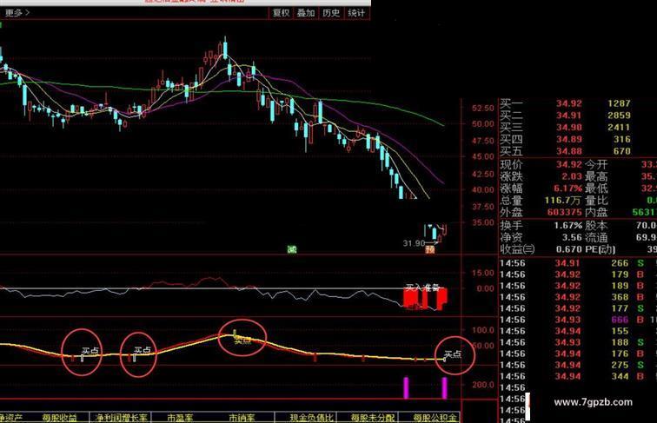Viewport: 657px width, 423px height.
Task: Select the 市销率 tab
Action: (242, 418)
